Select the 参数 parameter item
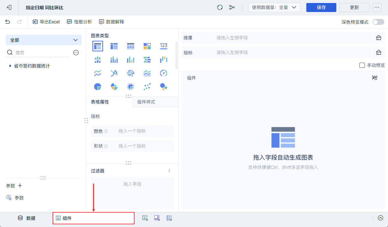The image size is (388, 227). pyautogui.click(x=15, y=198)
